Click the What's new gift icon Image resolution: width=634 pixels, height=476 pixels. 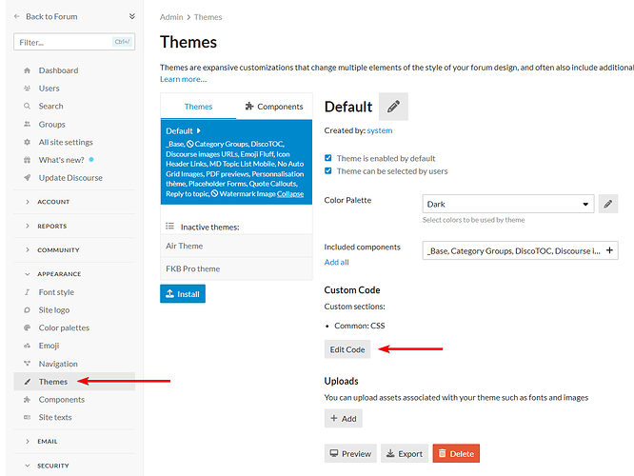click(27, 160)
